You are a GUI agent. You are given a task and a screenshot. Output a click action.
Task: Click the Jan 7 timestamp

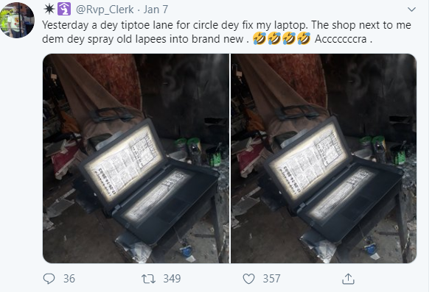tap(156, 10)
